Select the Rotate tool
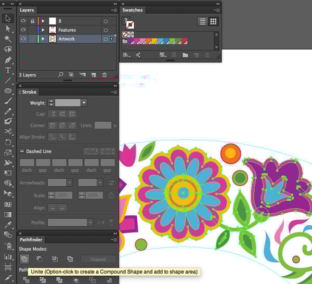Screen dimensions: 312x284 (8, 143)
